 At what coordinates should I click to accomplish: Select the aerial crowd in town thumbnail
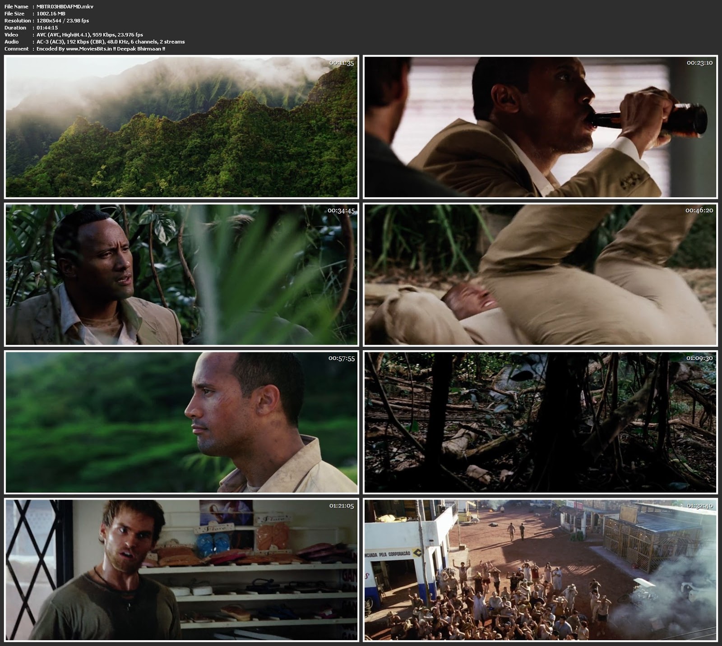tap(540, 570)
